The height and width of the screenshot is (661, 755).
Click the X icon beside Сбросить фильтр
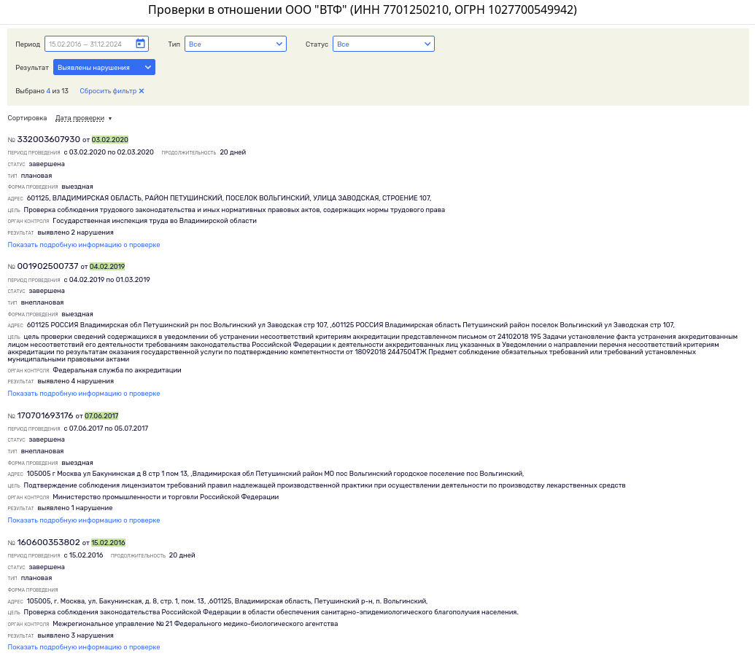click(142, 91)
